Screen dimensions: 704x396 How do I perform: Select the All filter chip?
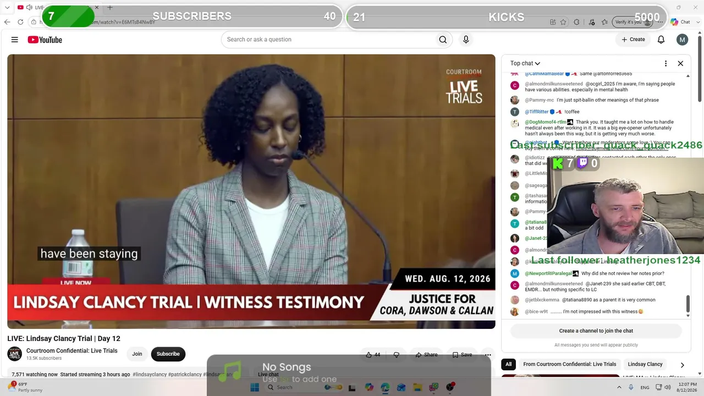[509, 364]
